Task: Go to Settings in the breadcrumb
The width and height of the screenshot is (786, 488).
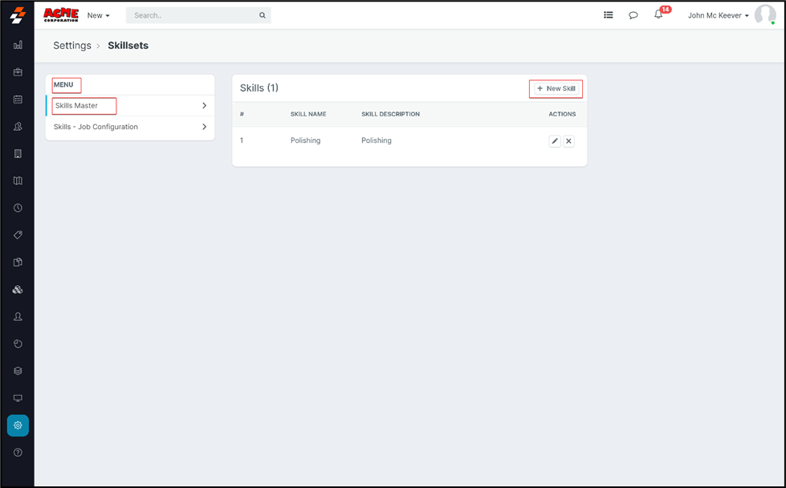Action: coord(72,46)
